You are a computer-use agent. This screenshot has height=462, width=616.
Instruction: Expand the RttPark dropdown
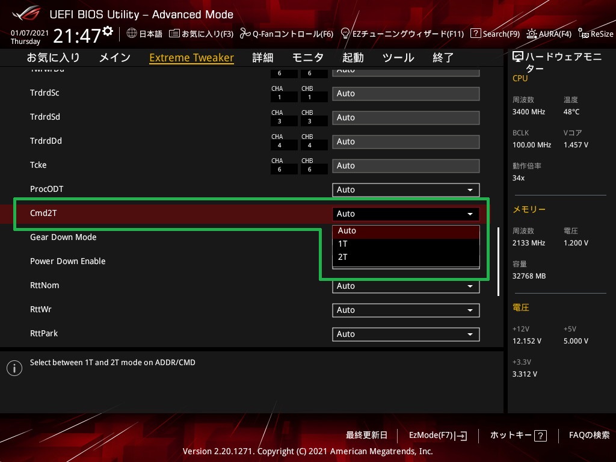click(x=406, y=334)
